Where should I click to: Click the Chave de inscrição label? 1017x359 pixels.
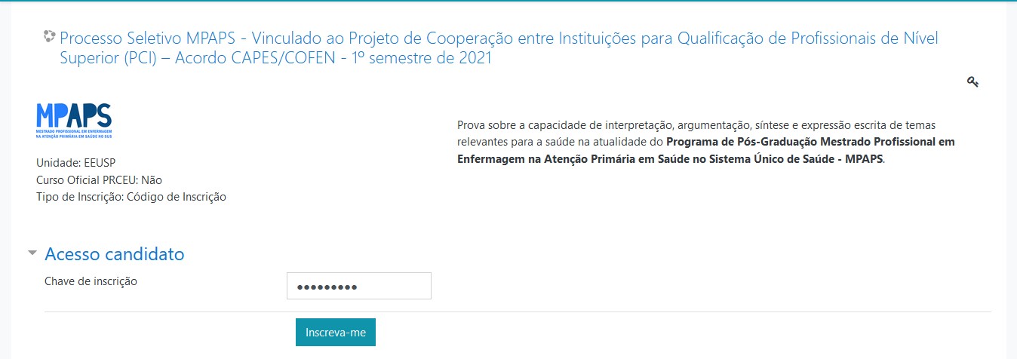point(91,281)
